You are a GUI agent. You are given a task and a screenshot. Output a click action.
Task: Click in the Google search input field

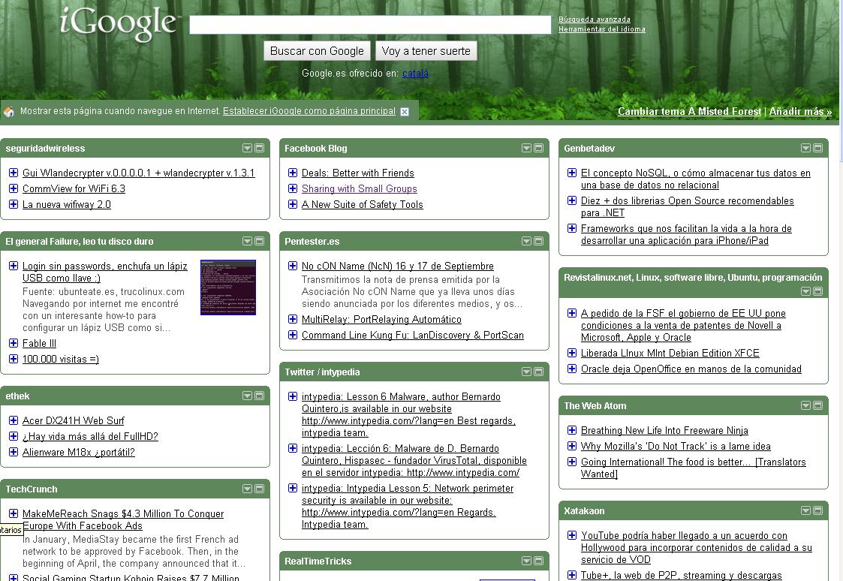coord(370,25)
